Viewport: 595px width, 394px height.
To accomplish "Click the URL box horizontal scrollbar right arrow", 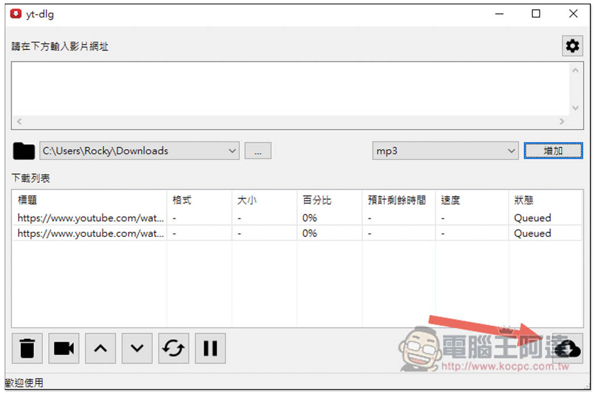I will point(562,122).
